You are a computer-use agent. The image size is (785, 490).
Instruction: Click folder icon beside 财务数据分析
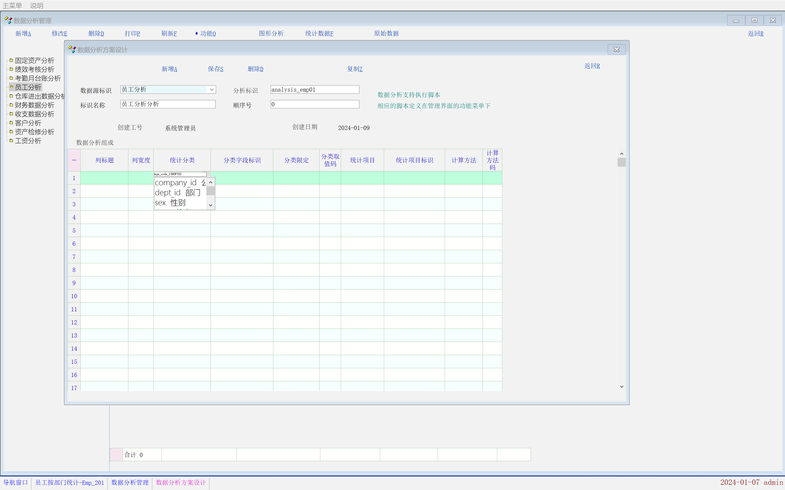click(x=11, y=105)
